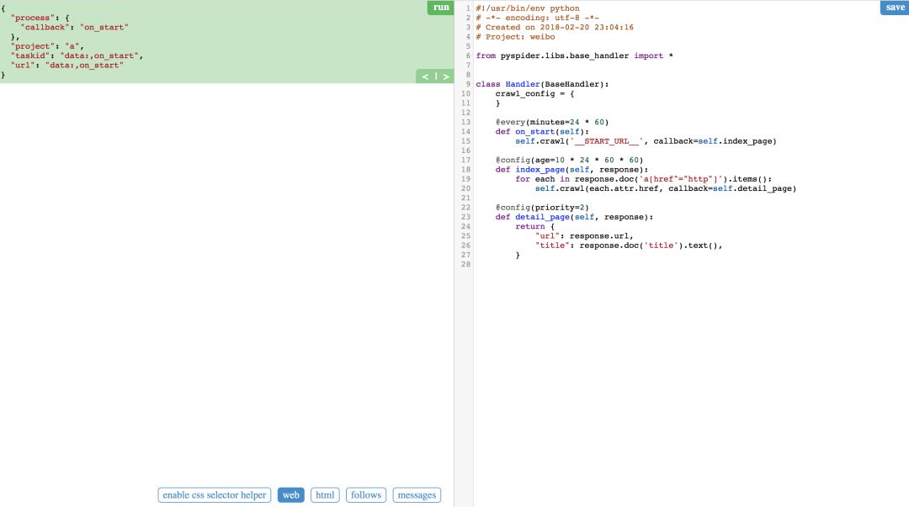Click the @config(age=10 * 24 * 60 * 60) line
This screenshot has height=507, width=909.
569,160
